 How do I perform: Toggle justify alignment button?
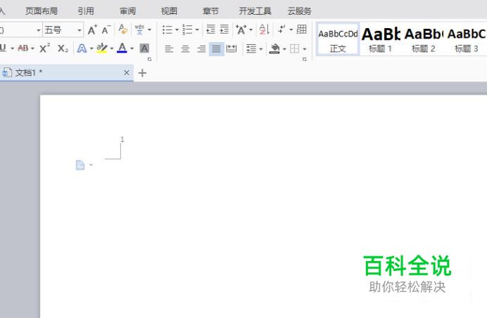217,48
